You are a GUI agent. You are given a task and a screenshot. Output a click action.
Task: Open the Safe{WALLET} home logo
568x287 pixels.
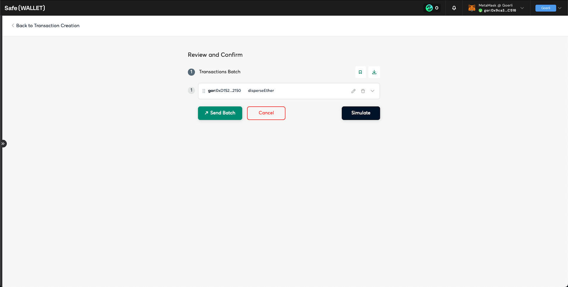point(25,8)
